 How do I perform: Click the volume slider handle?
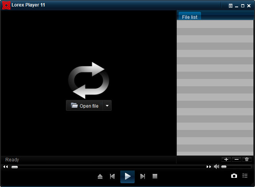point(224,167)
